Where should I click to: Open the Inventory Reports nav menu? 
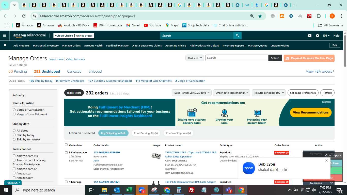(x=233, y=45)
